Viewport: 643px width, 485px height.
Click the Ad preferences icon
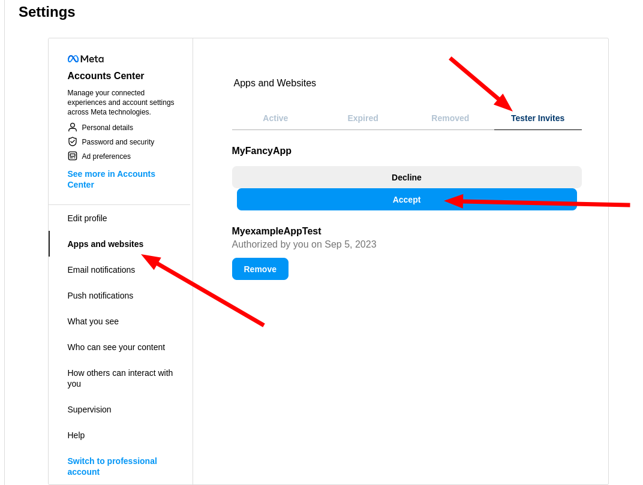(x=73, y=156)
